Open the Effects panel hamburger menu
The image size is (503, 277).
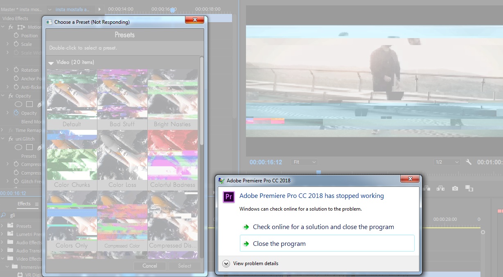pos(36,204)
